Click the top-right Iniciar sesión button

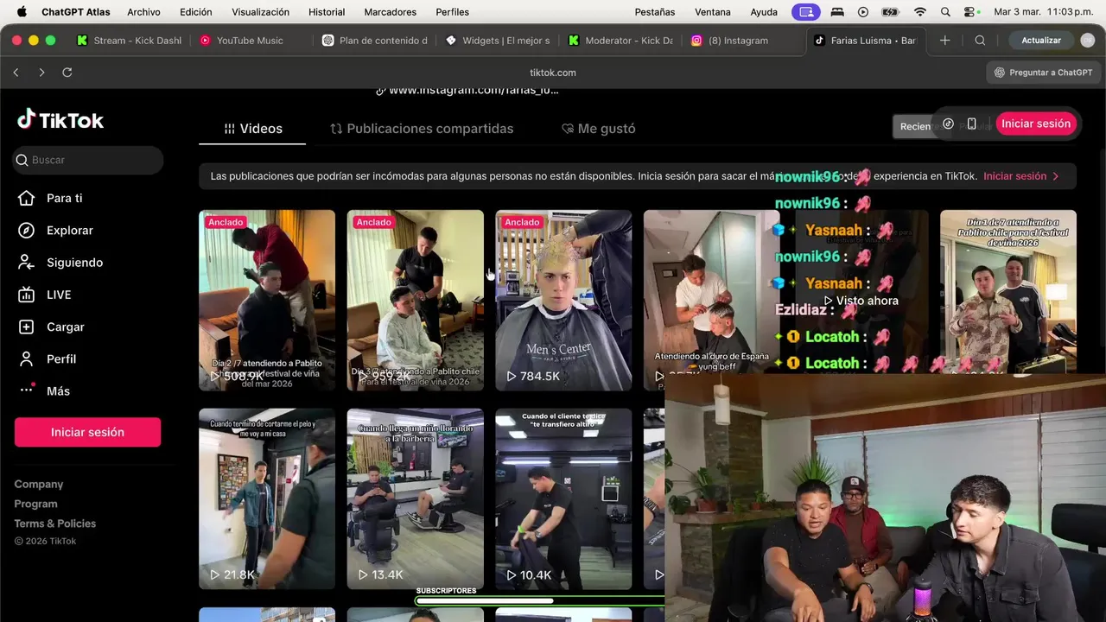1036,124
